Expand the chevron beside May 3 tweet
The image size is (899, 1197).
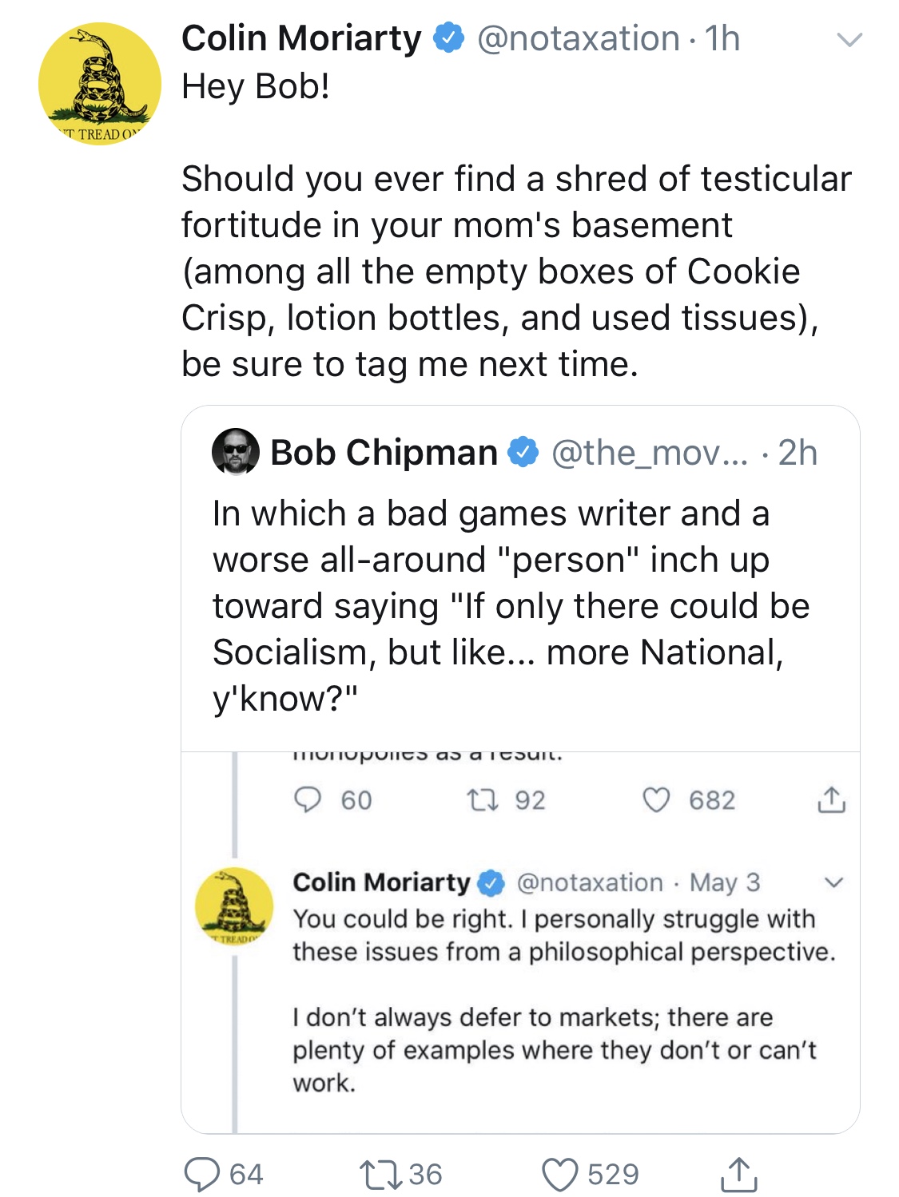[833, 882]
